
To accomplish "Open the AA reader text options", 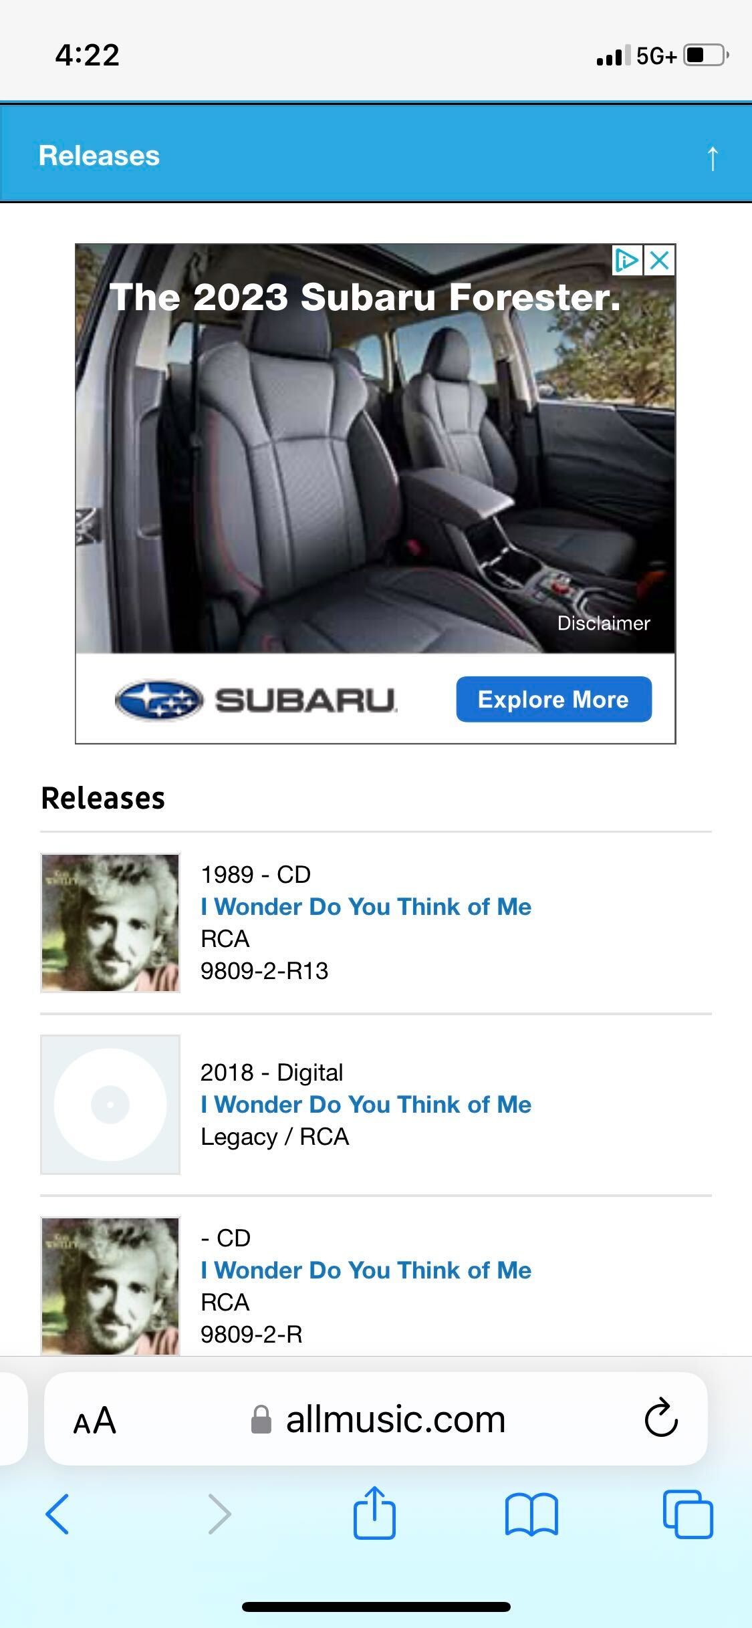I will click(94, 1420).
